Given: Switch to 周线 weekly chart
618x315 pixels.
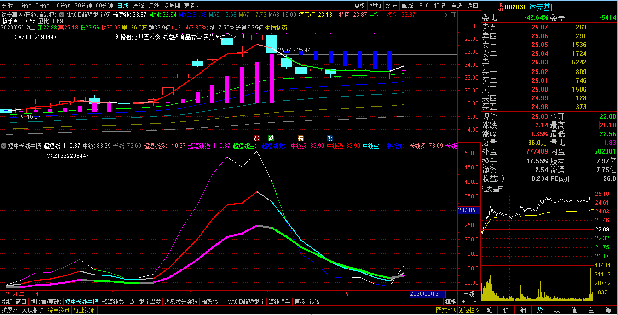Looking at the screenshot, I should [139, 6].
